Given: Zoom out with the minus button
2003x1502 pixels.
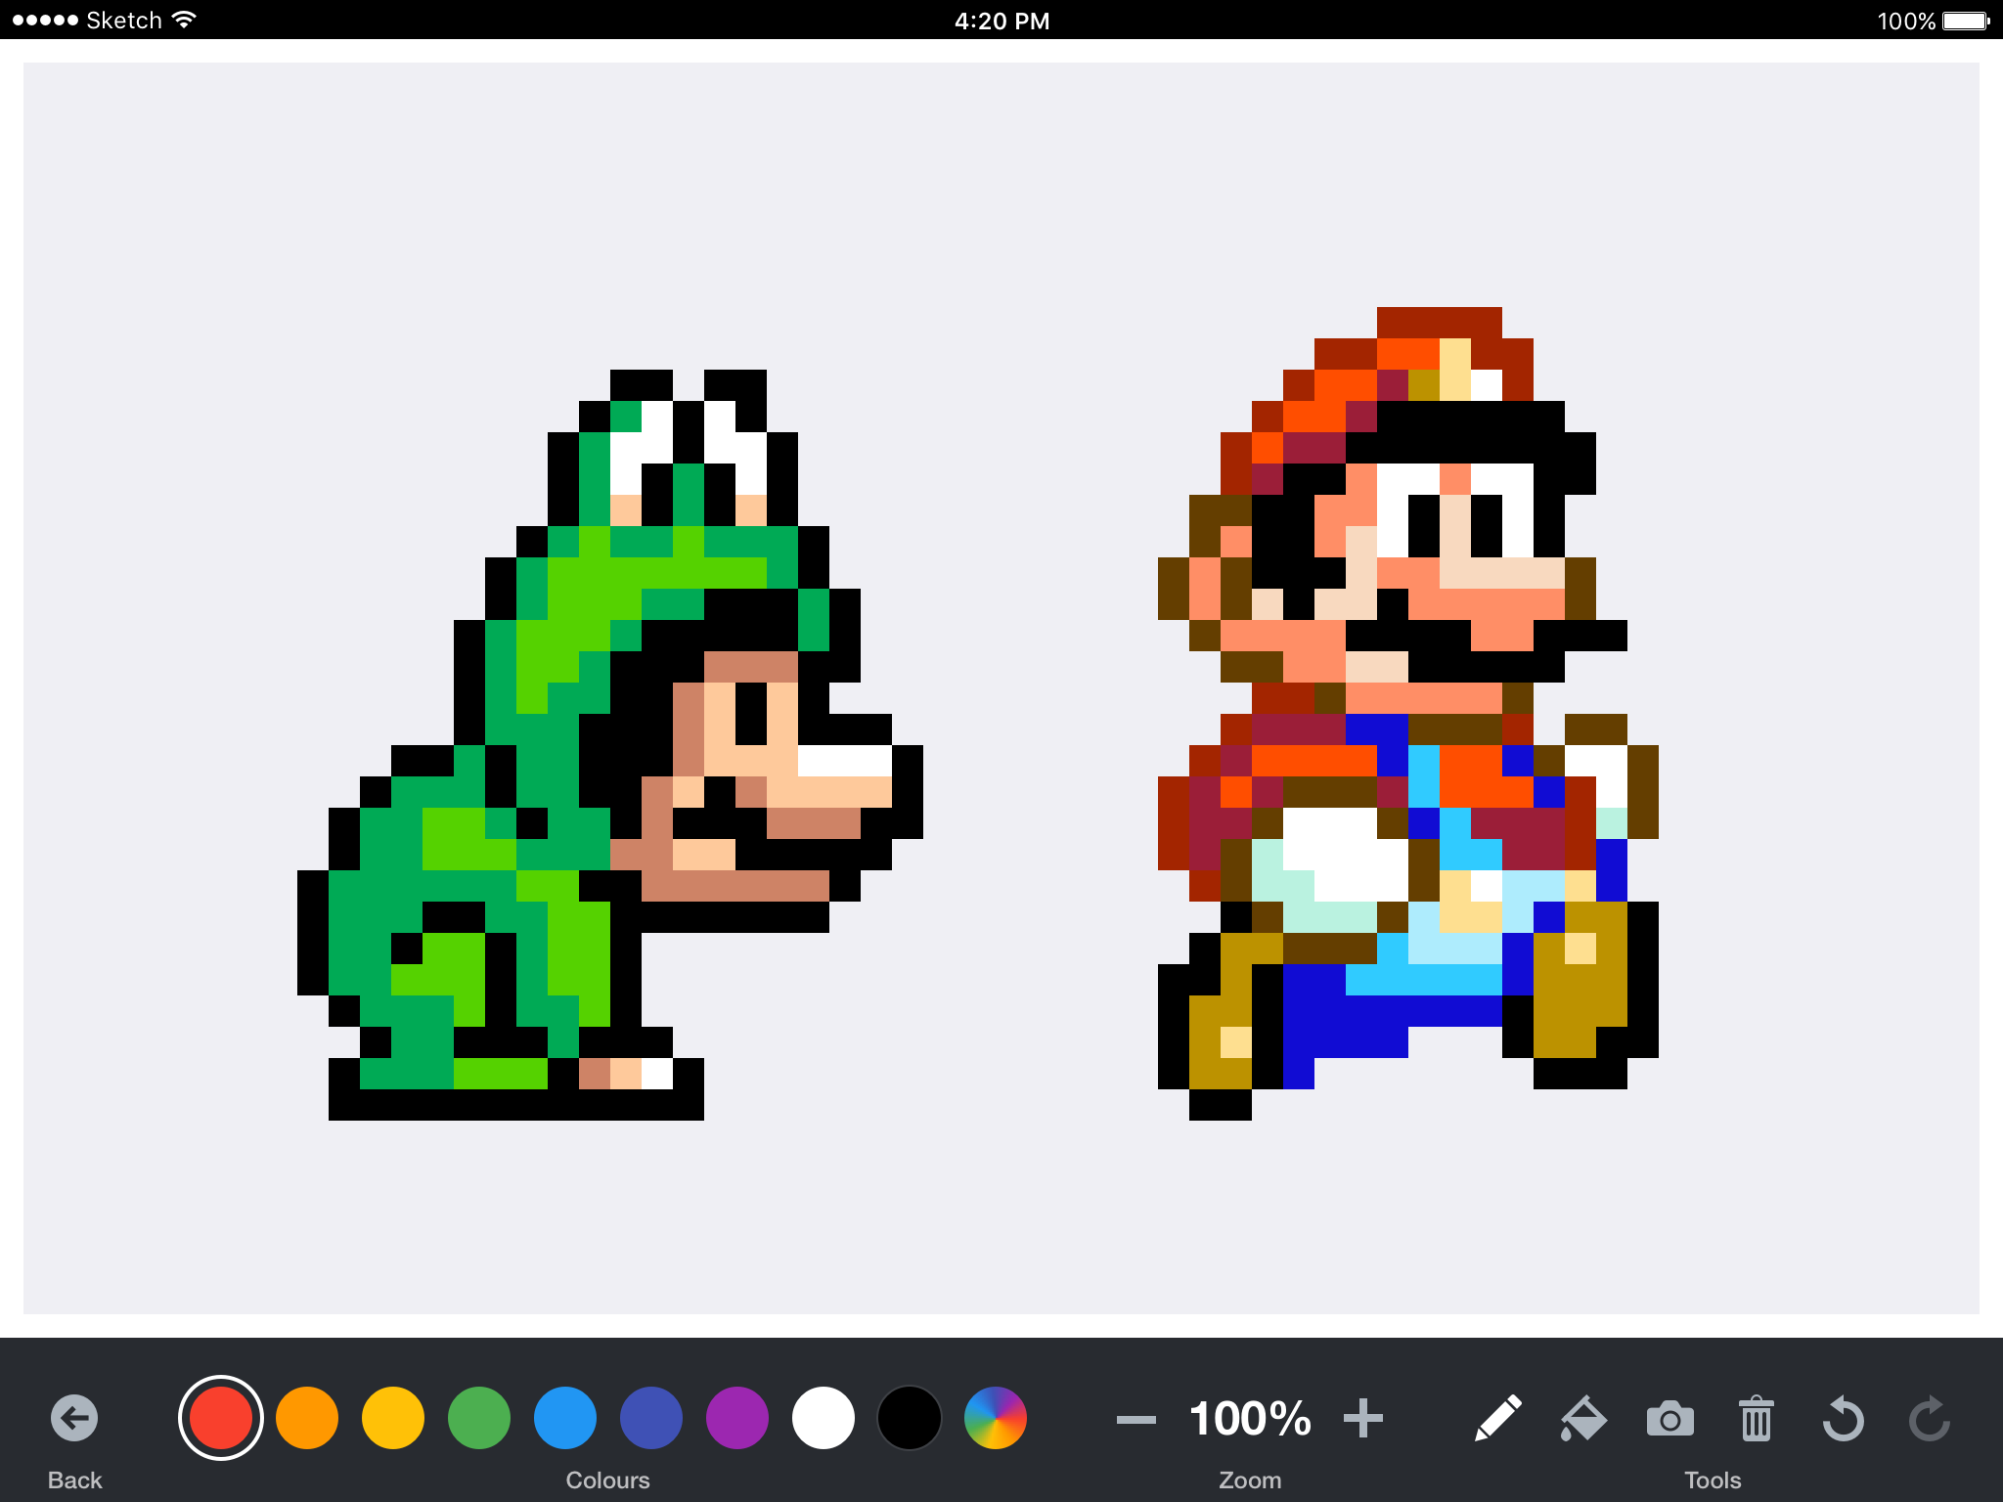Looking at the screenshot, I should (x=1136, y=1419).
